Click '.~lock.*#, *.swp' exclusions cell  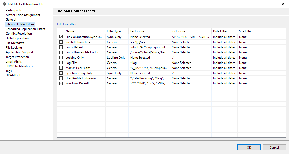pyautogui.click(x=149, y=47)
